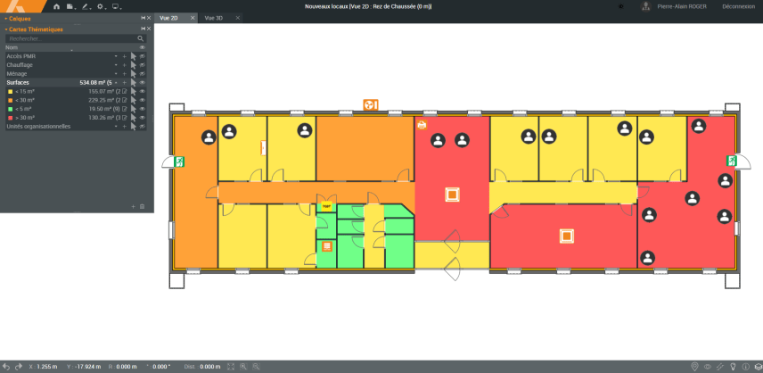
Task: Select the Surfaces row label
Action: [18, 83]
